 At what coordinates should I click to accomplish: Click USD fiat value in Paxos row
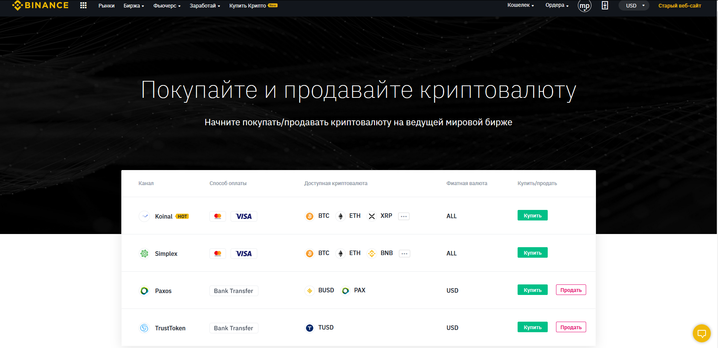click(x=452, y=290)
